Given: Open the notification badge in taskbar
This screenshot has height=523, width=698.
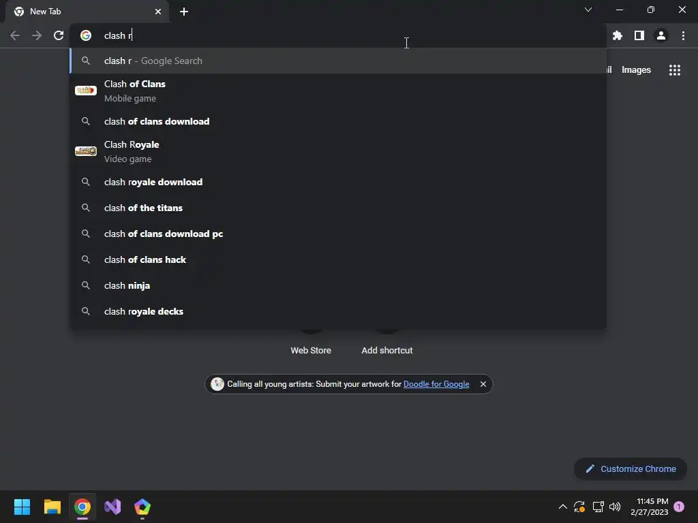Looking at the screenshot, I should [x=679, y=507].
